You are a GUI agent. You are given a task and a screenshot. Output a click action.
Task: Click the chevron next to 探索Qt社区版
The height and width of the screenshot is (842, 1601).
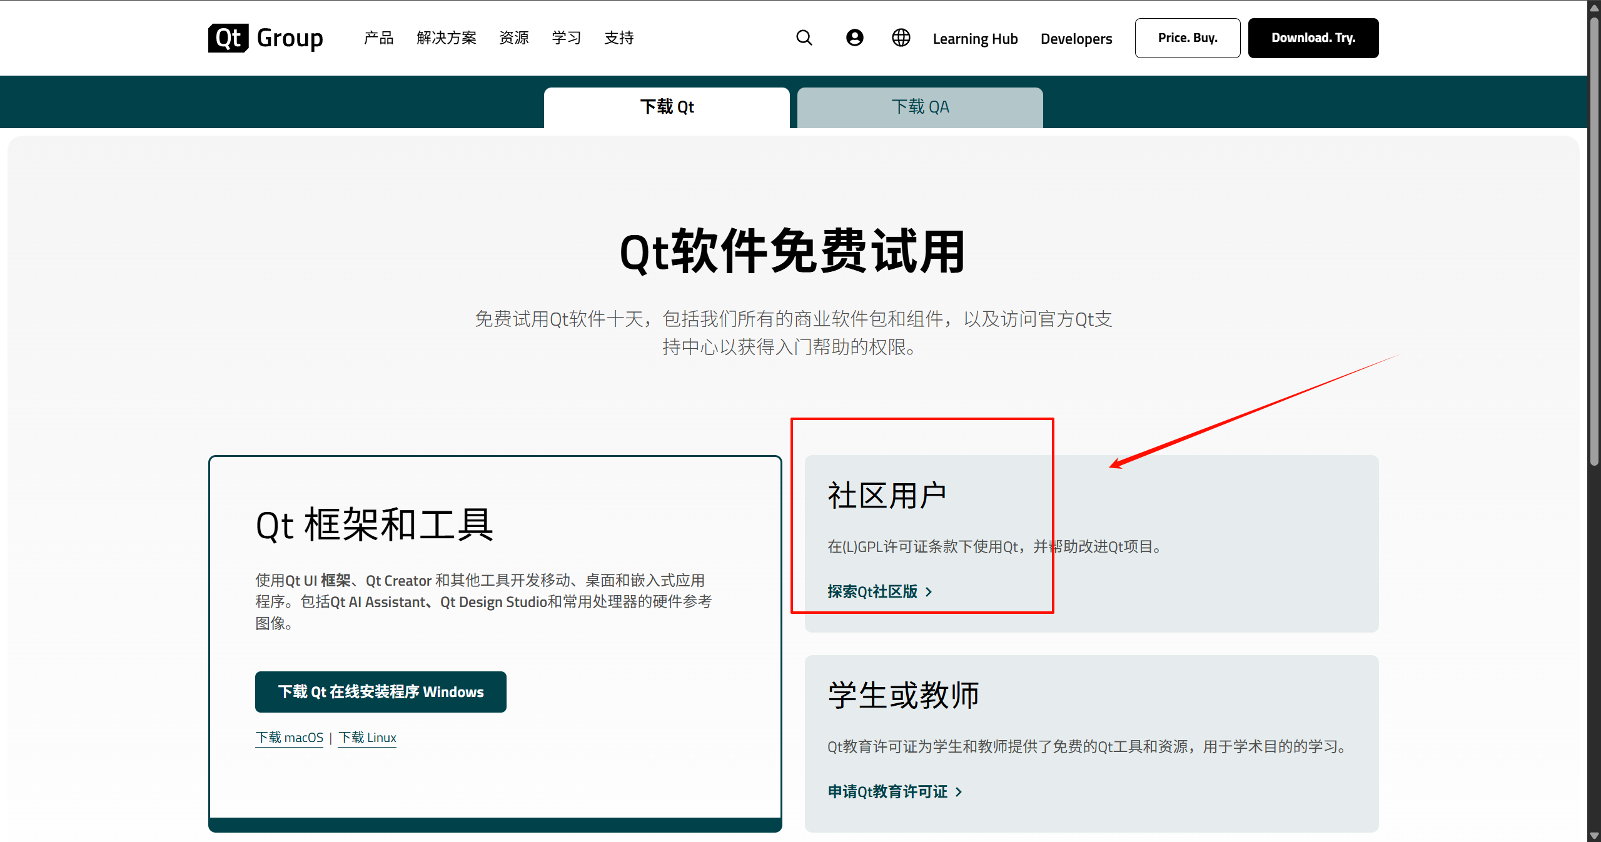tap(930, 592)
